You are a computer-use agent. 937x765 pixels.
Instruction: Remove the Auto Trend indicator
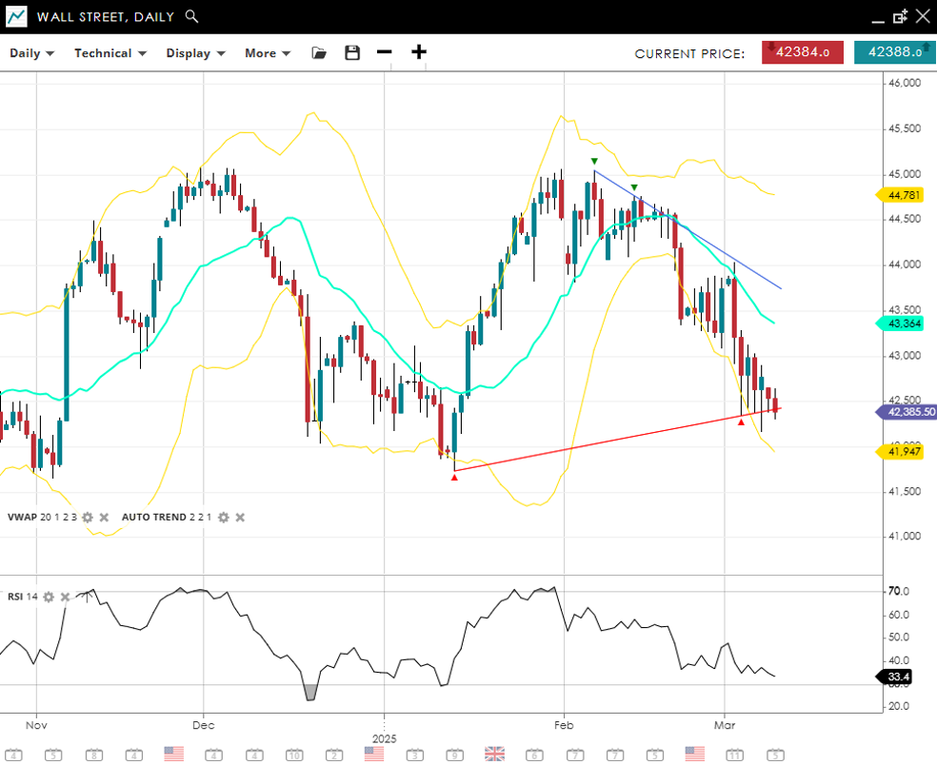(x=240, y=518)
